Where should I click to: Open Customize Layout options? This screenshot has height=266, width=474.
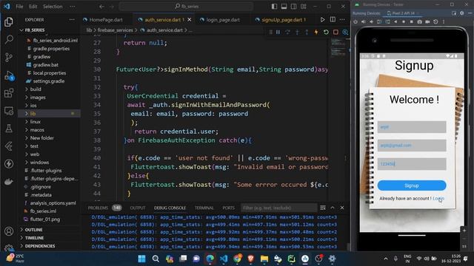304,7
